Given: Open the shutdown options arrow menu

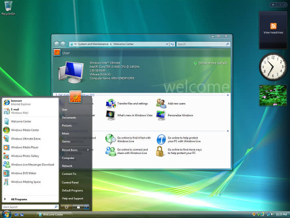Looking at the screenshot, I should (x=86, y=207).
